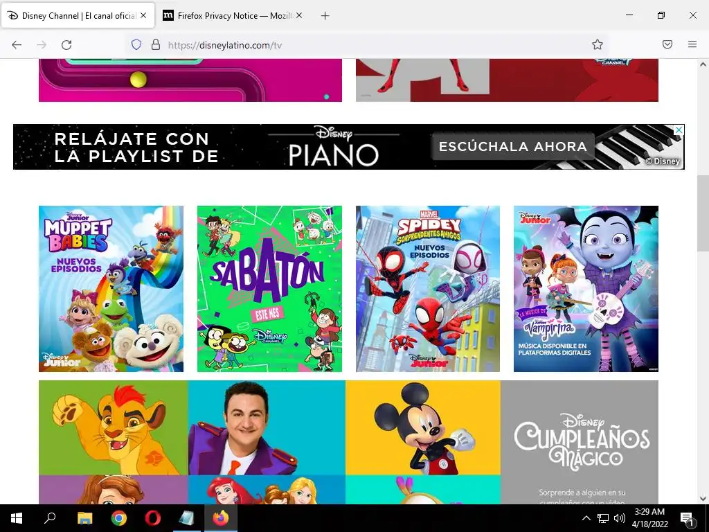Open a new tab
This screenshot has height=532, width=709.
tap(325, 16)
